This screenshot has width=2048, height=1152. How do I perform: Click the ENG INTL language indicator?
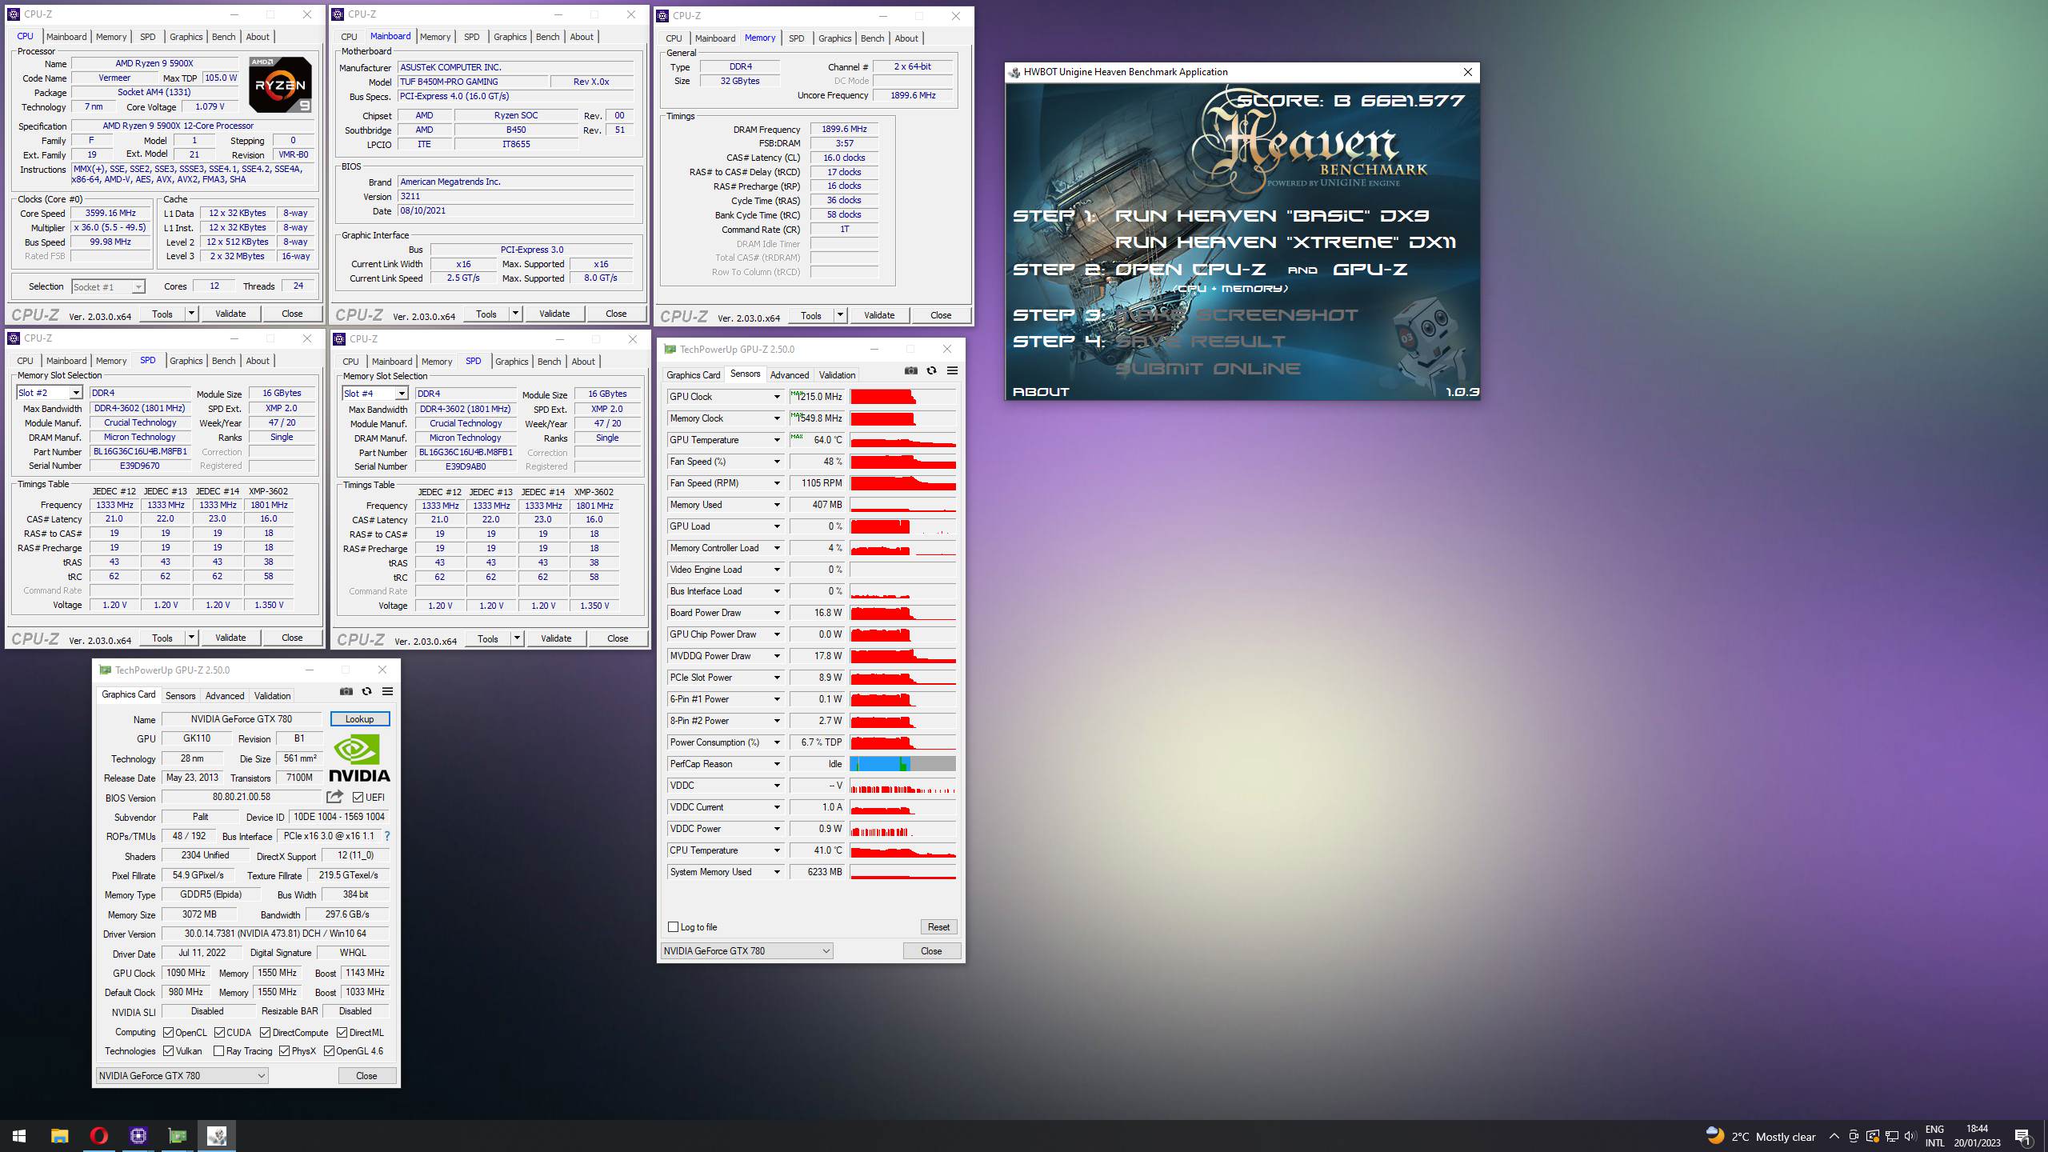1934,1136
